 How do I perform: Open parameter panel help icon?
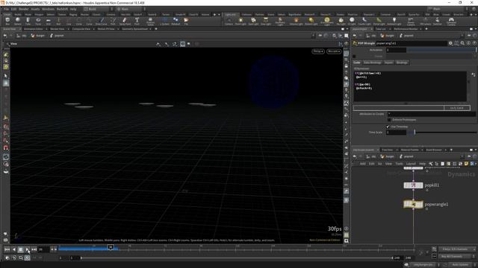pyautogui.click(x=474, y=43)
